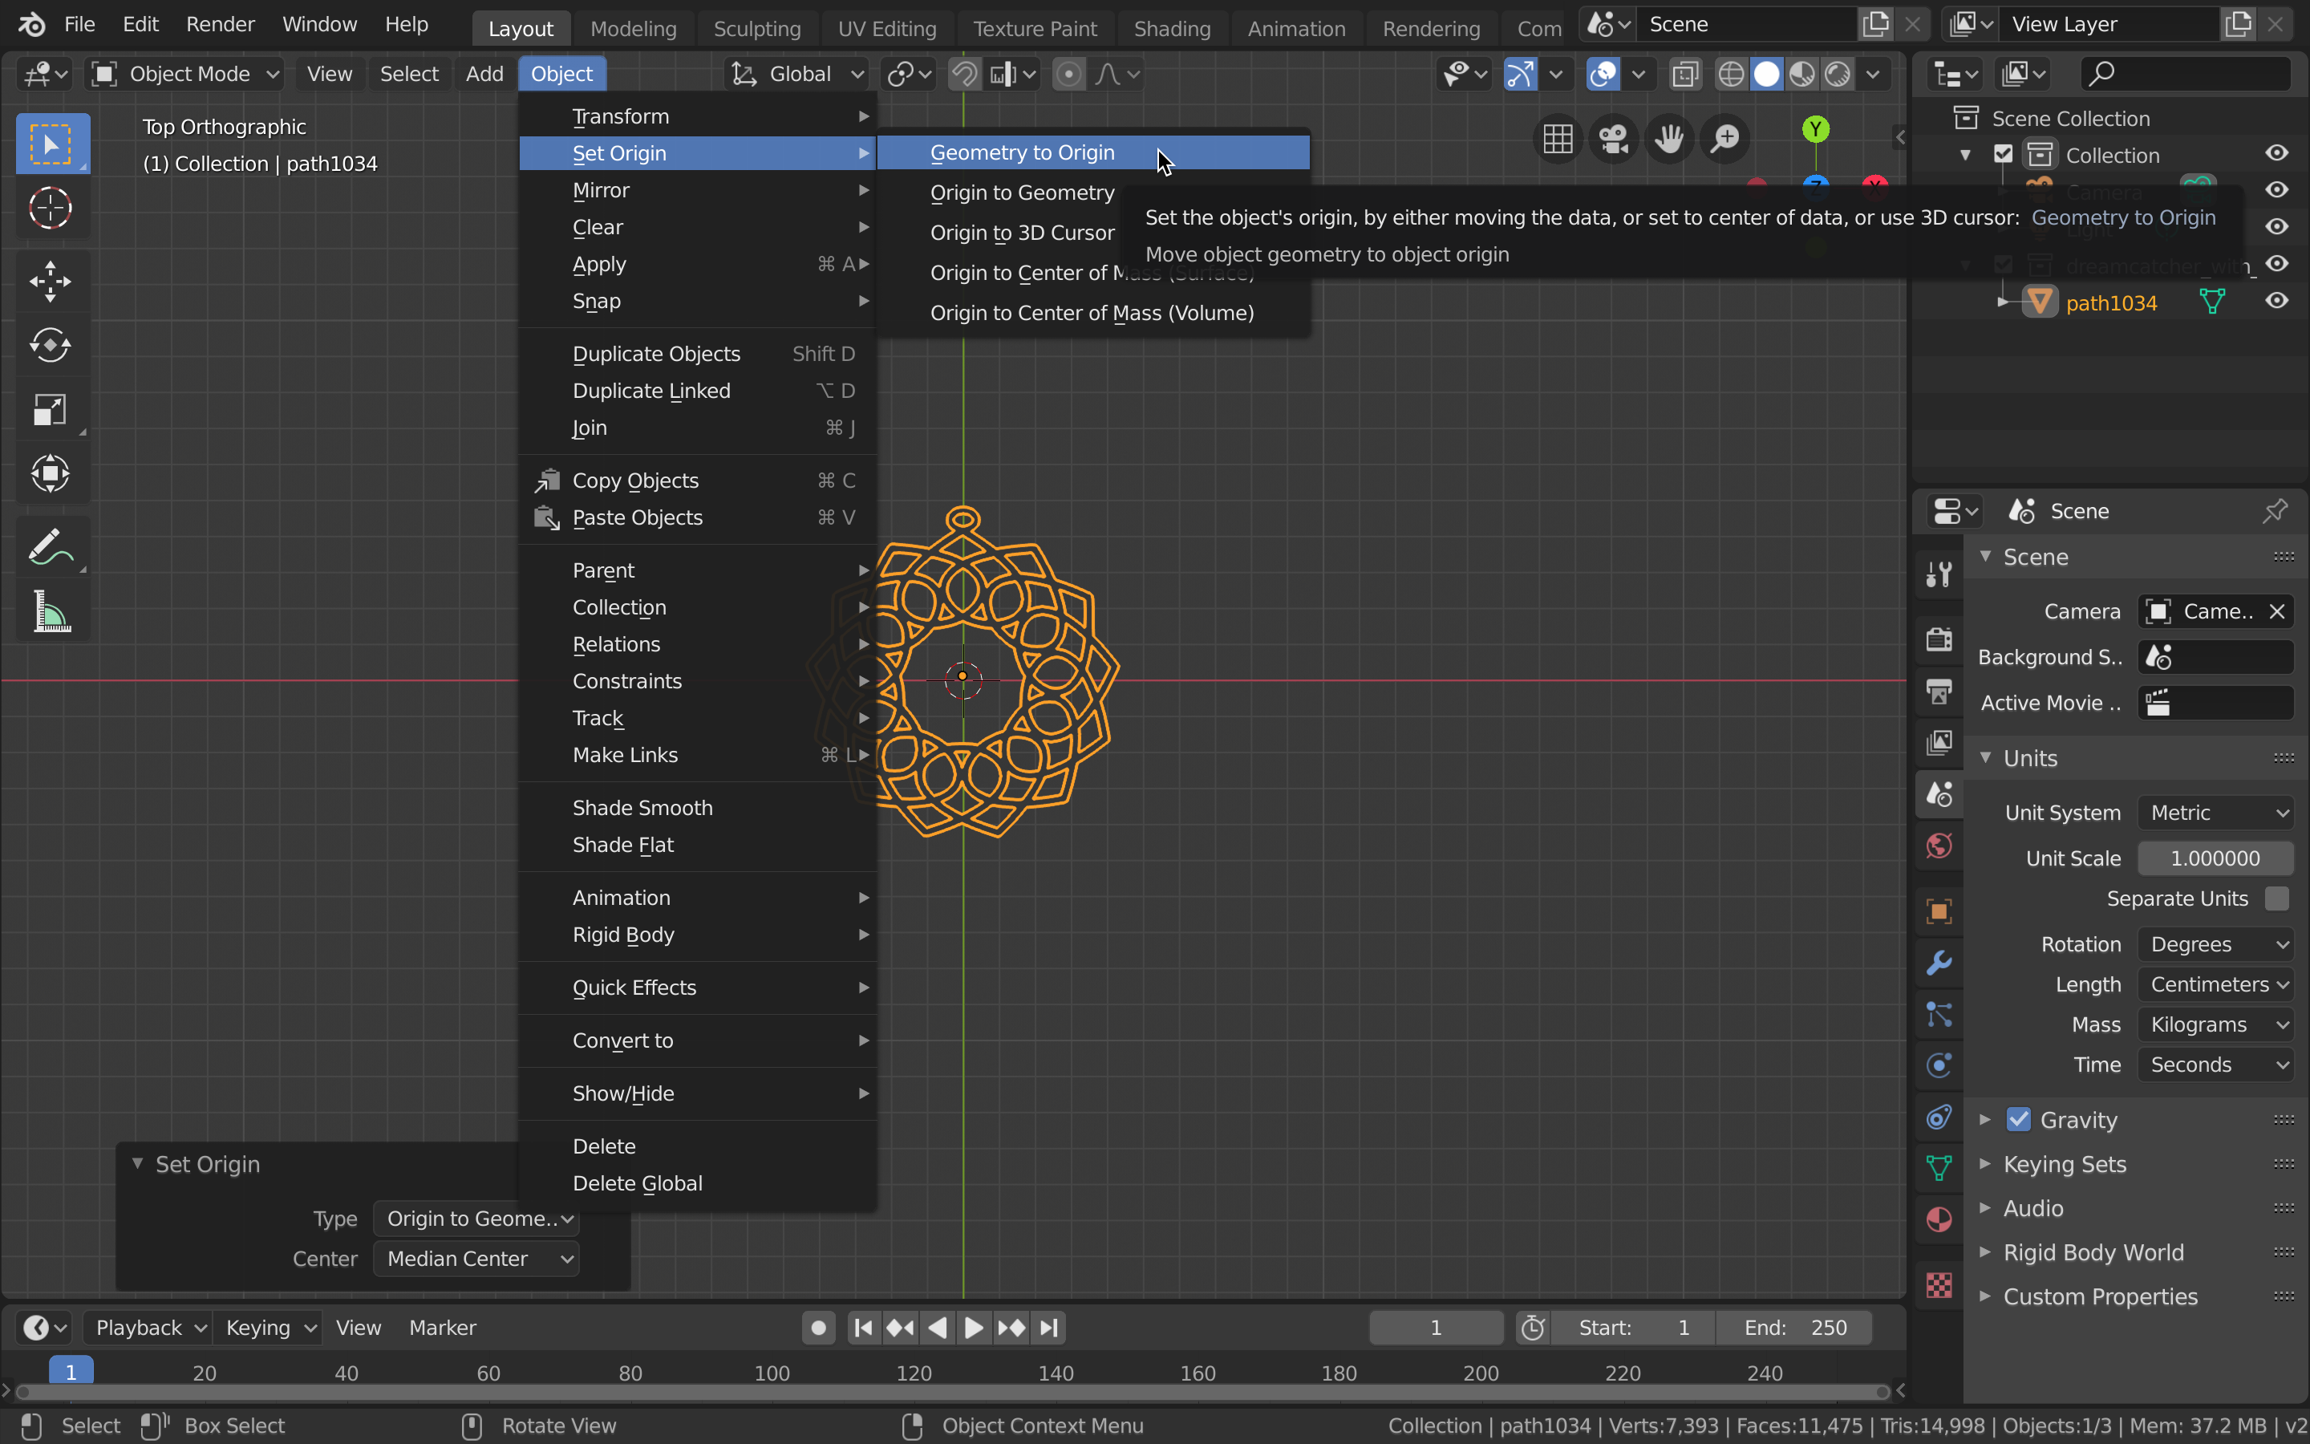Image resolution: width=2310 pixels, height=1444 pixels.
Task: Click the current frame number field
Action: (x=1436, y=1328)
